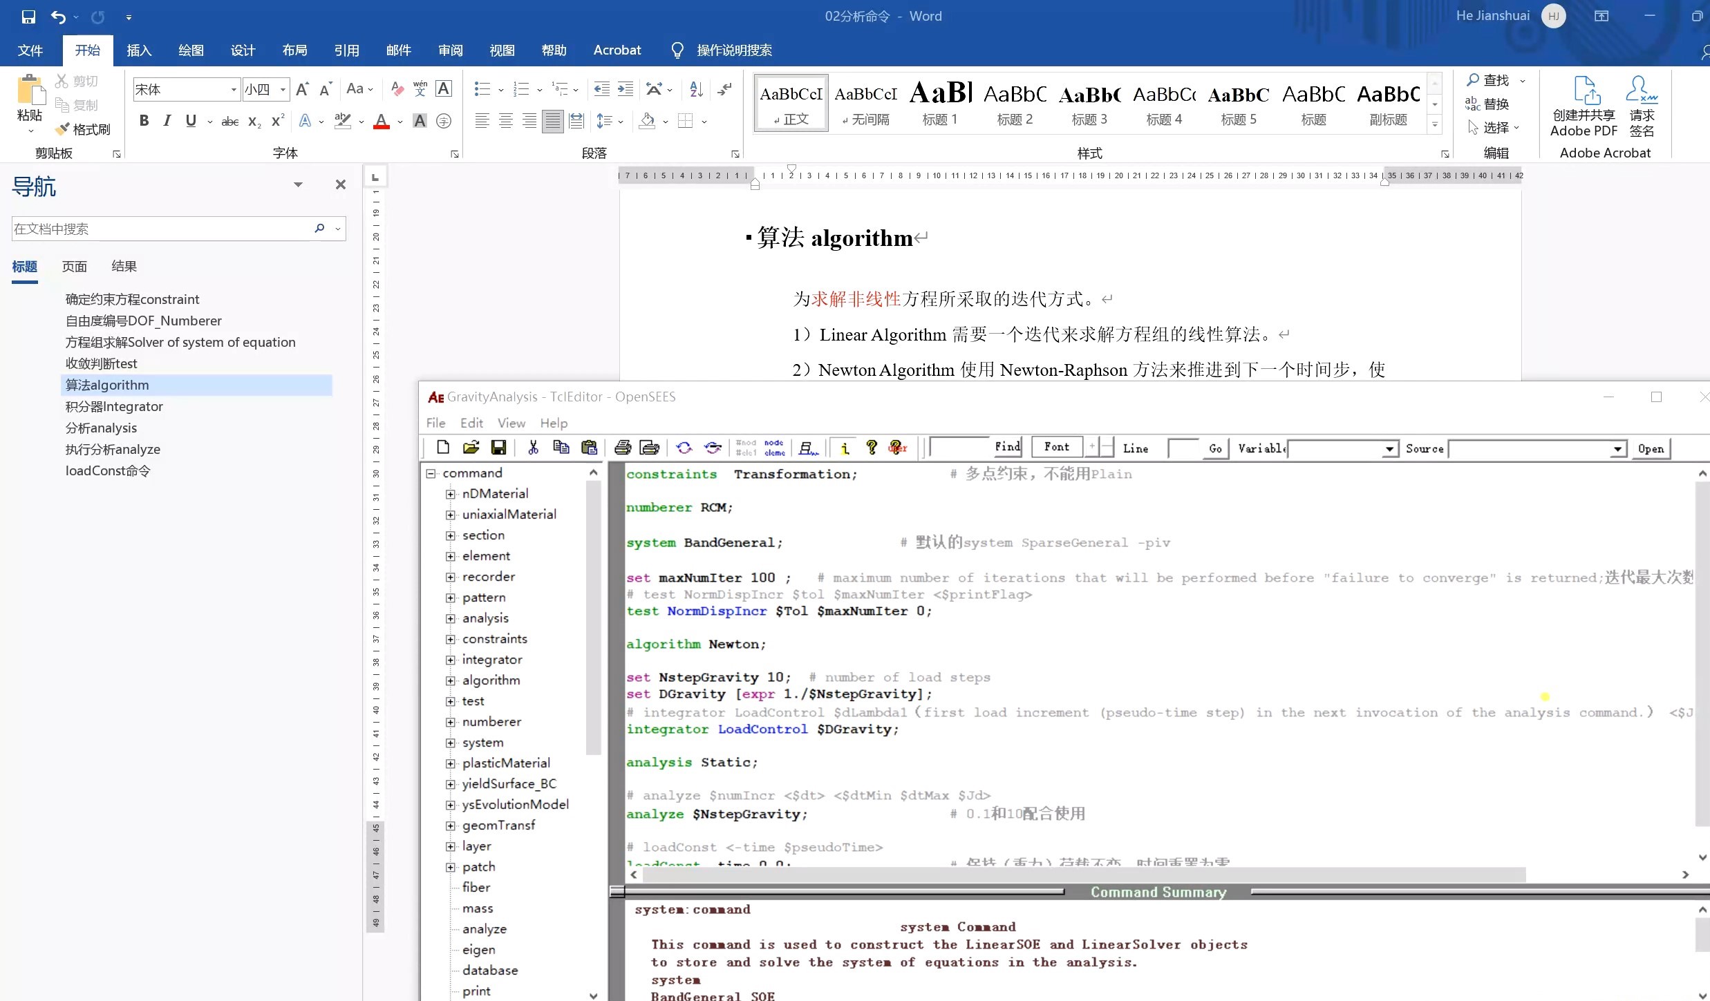Enable strikethrough formatting in Word
This screenshot has height=1001, width=1710.
pyautogui.click(x=229, y=120)
